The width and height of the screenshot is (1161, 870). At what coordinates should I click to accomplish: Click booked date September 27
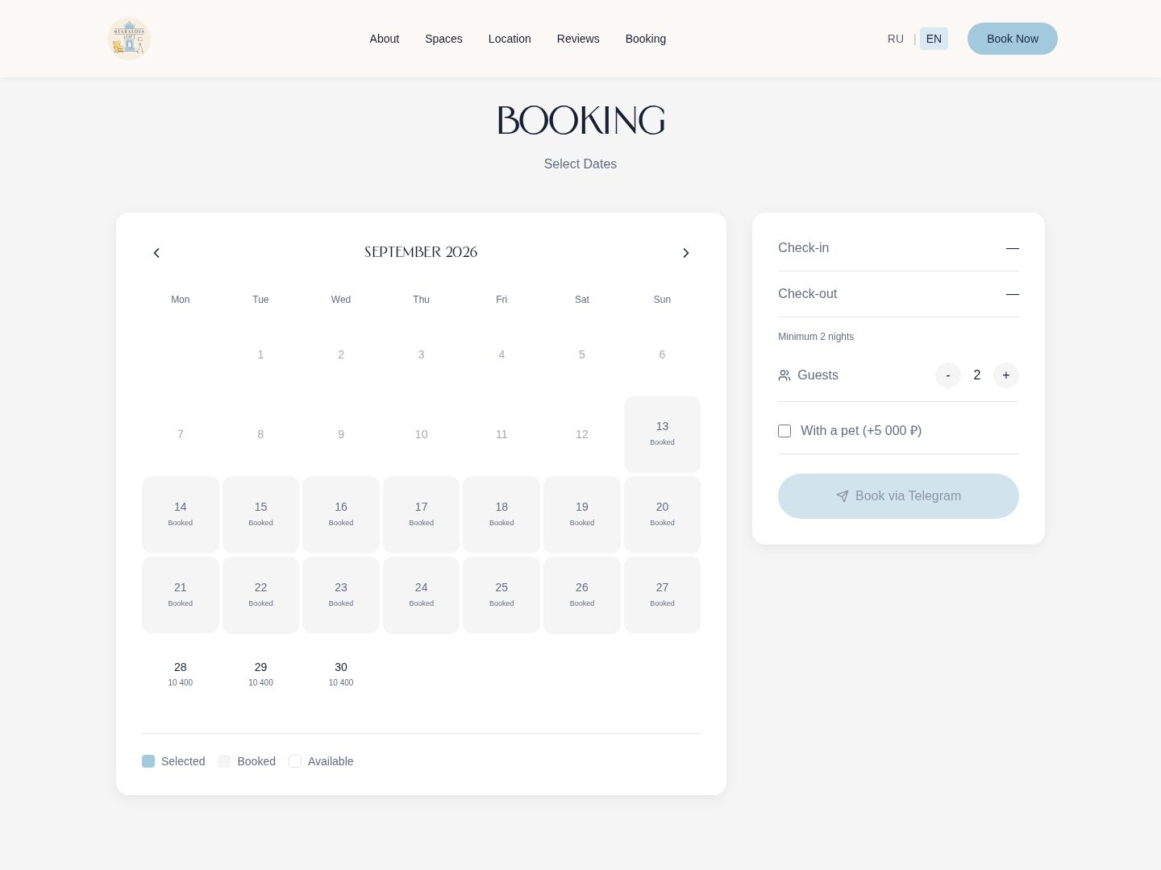pos(662,595)
